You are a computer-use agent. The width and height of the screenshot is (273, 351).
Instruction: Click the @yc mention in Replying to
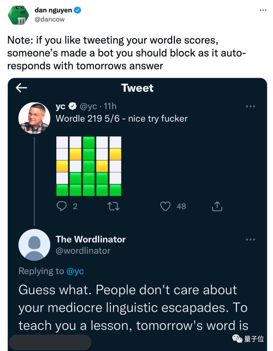tap(75, 271)
